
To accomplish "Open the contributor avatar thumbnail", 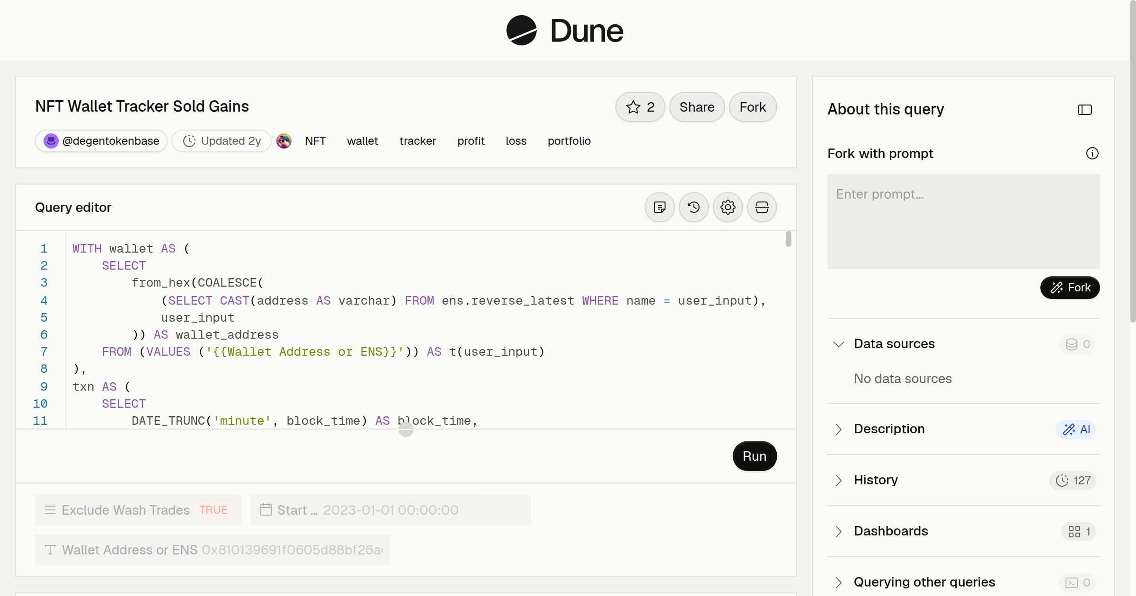I will (284, 141).
